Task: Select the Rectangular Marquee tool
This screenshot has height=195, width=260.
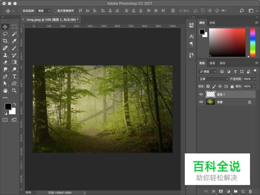Action: (x=14, y=27)
